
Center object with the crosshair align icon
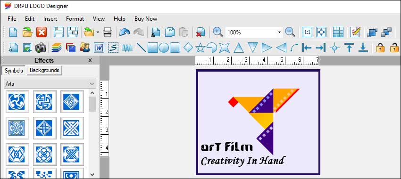click(335, 48)
